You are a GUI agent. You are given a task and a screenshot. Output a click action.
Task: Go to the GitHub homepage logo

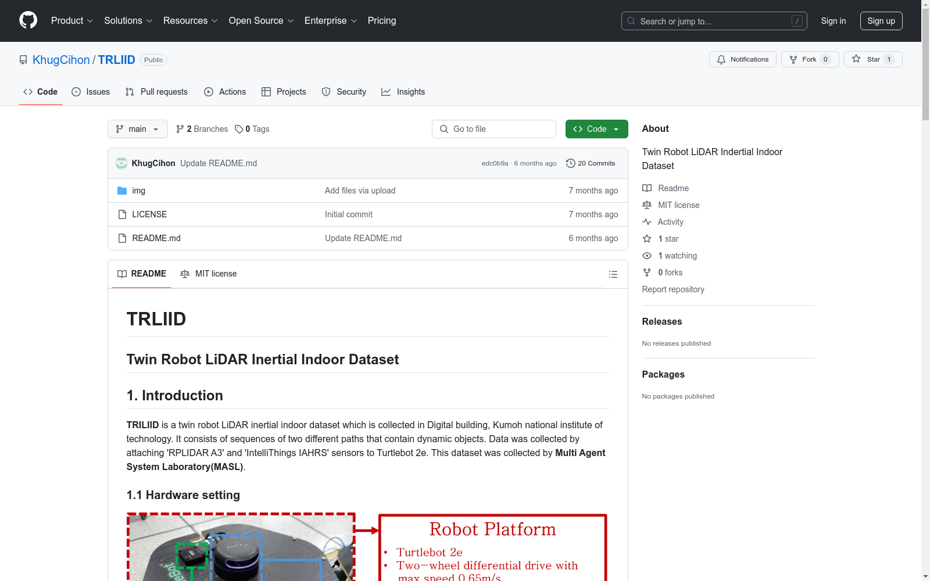[x=28, y=20]
